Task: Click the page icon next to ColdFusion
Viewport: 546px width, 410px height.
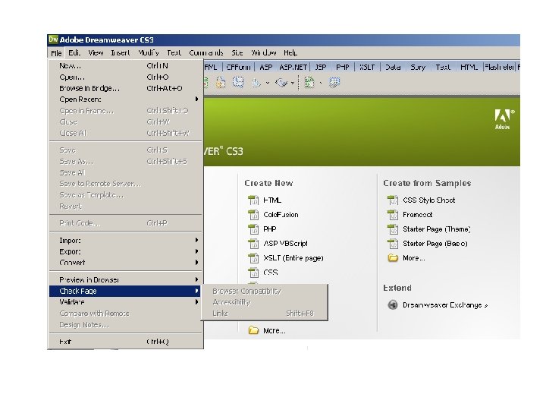Action: point(253,215)
